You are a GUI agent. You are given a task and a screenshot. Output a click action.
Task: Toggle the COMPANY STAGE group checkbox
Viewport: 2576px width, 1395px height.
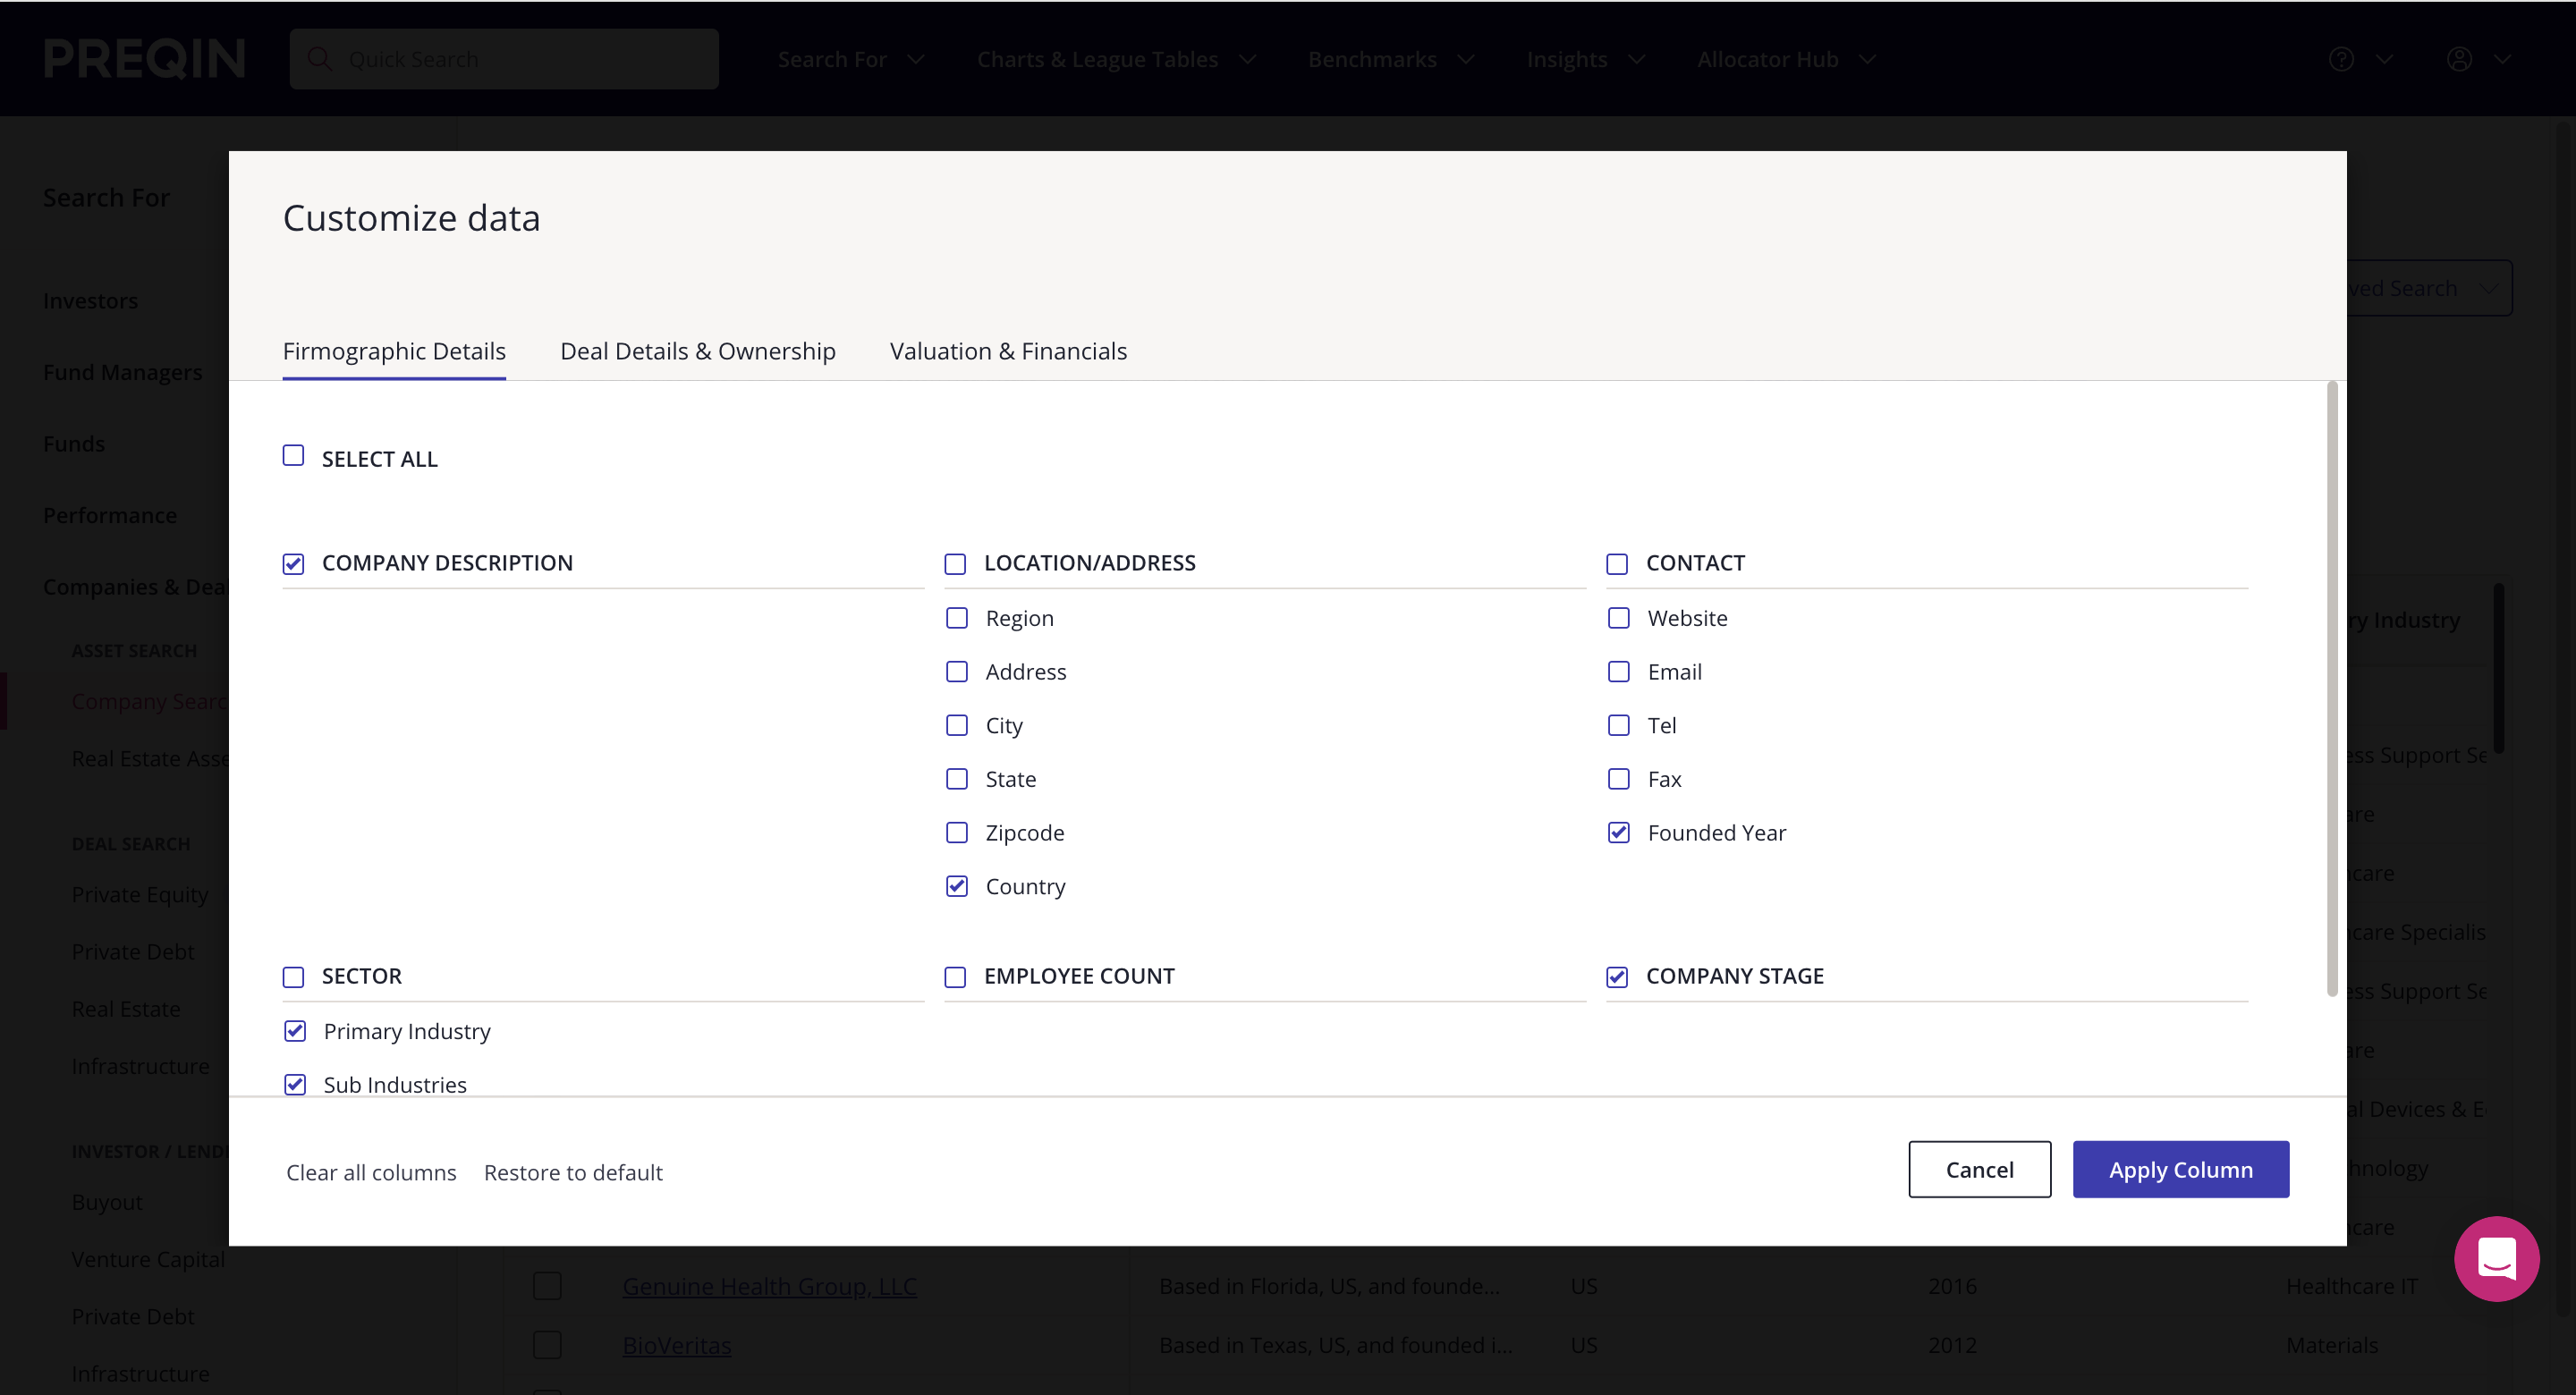click(x=1617, y=977)
